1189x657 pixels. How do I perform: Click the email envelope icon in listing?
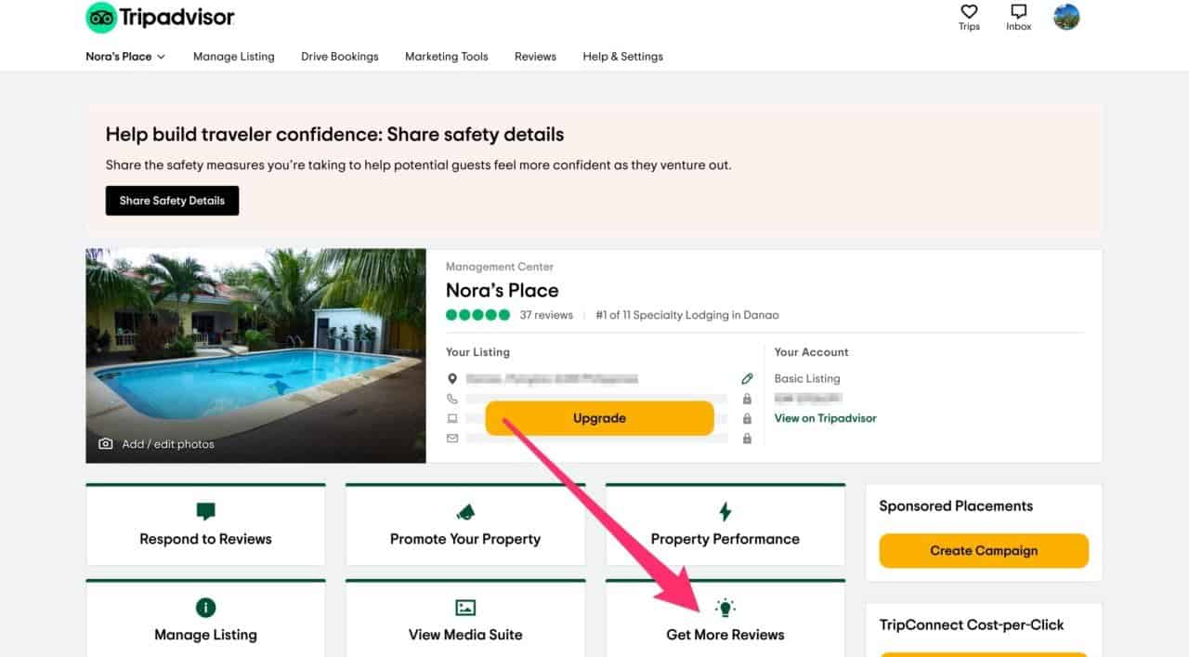point(452,439)
